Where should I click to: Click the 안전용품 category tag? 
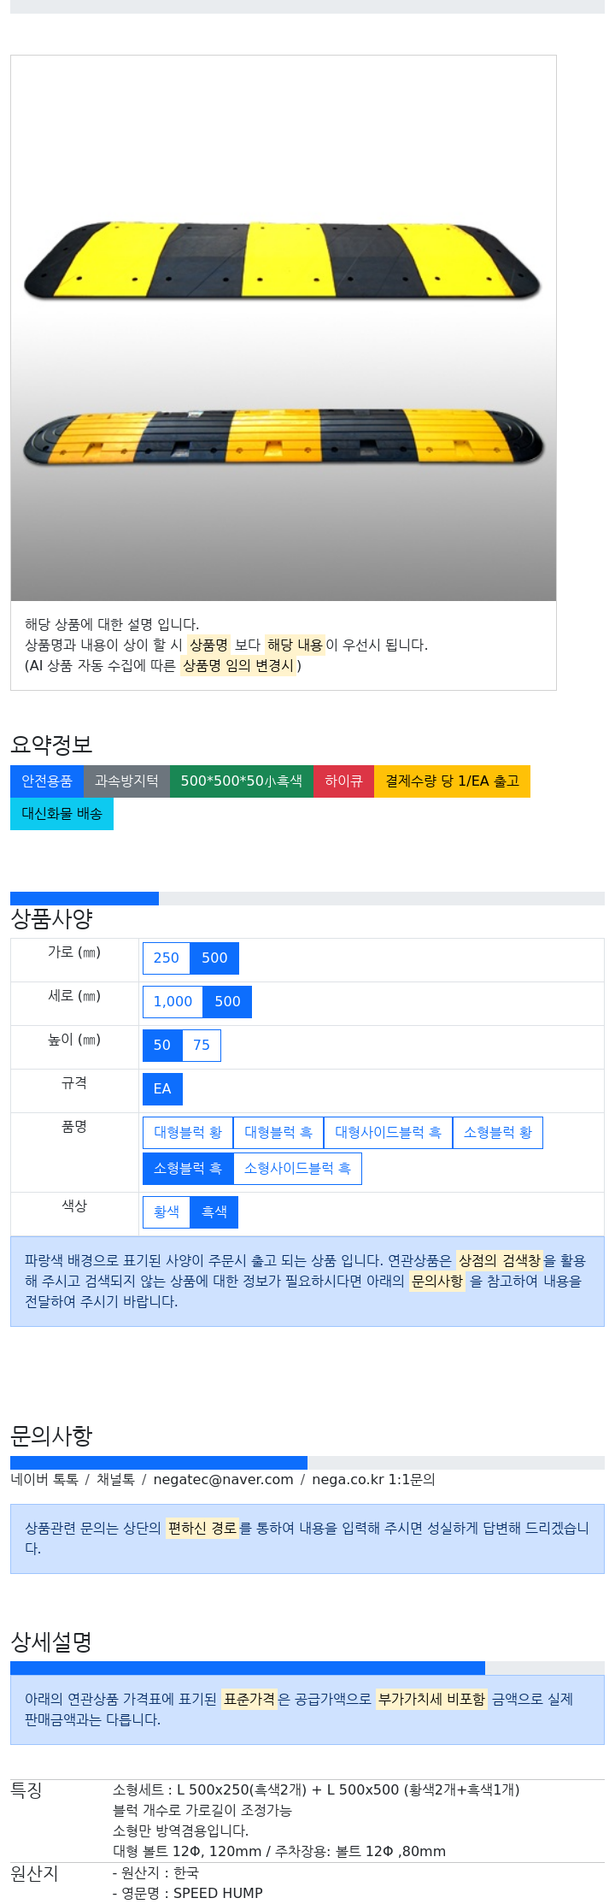47,781
